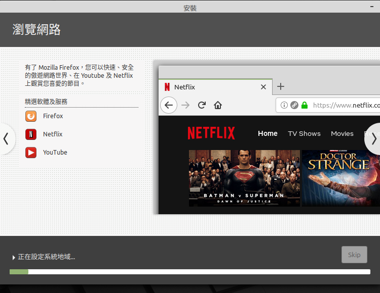Click the red NETFLIX logo
Viewport: 380px width, 293px height.
(x=211, y=133)
